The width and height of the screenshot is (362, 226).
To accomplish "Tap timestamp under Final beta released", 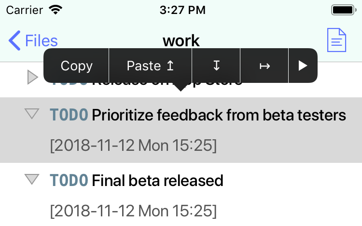I will point(133,211).
